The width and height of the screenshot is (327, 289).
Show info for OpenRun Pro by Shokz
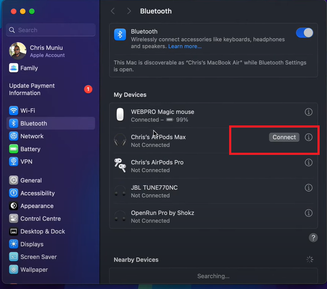308,213
